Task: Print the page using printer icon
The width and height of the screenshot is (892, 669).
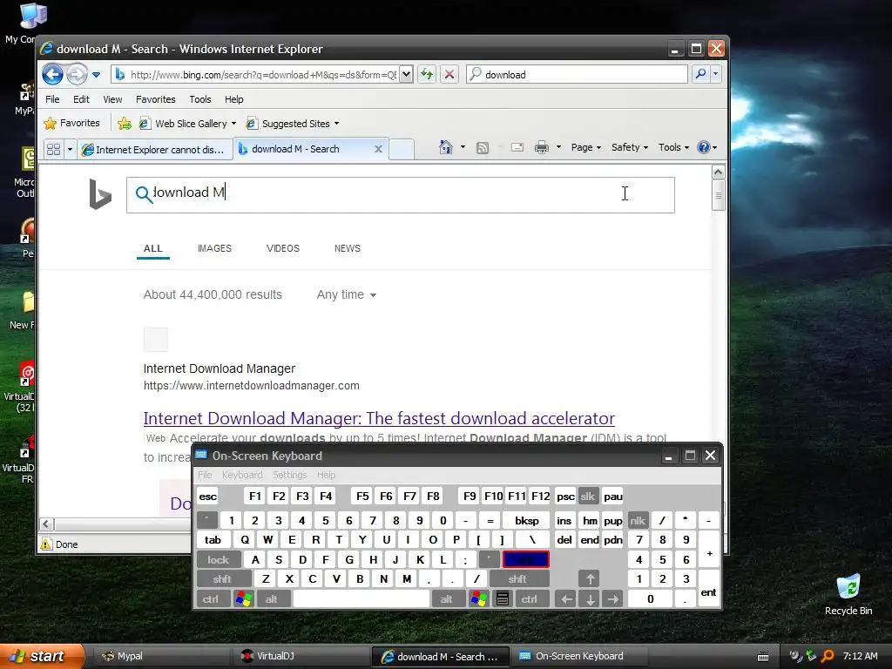Action: (542, 147)
